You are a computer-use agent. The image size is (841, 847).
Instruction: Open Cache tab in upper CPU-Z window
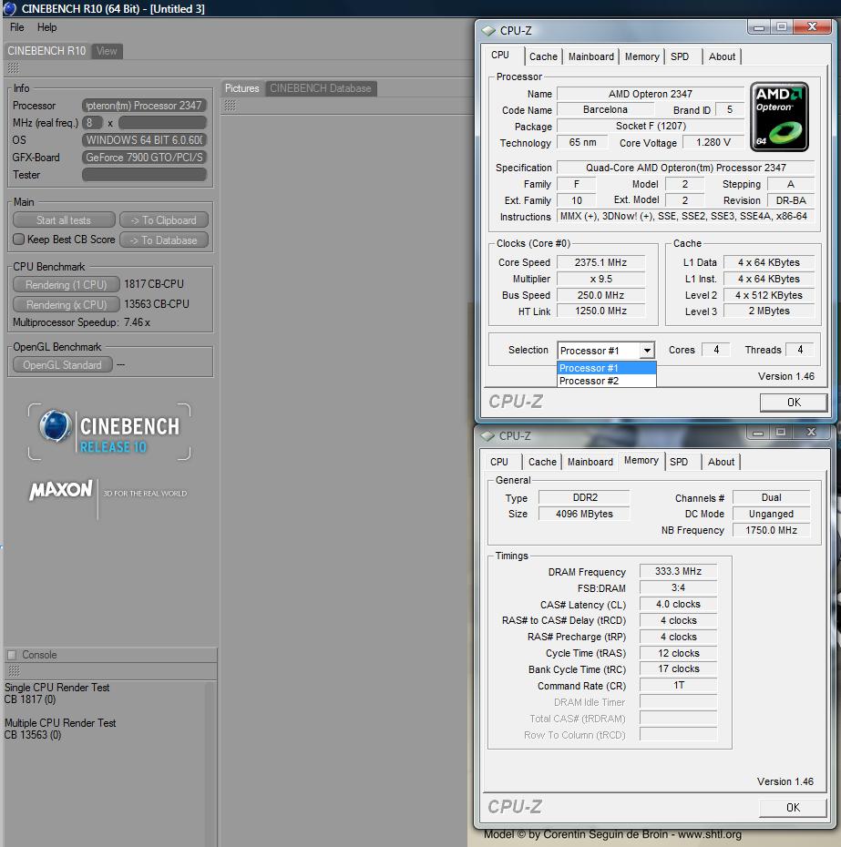(x=543, y=56)
